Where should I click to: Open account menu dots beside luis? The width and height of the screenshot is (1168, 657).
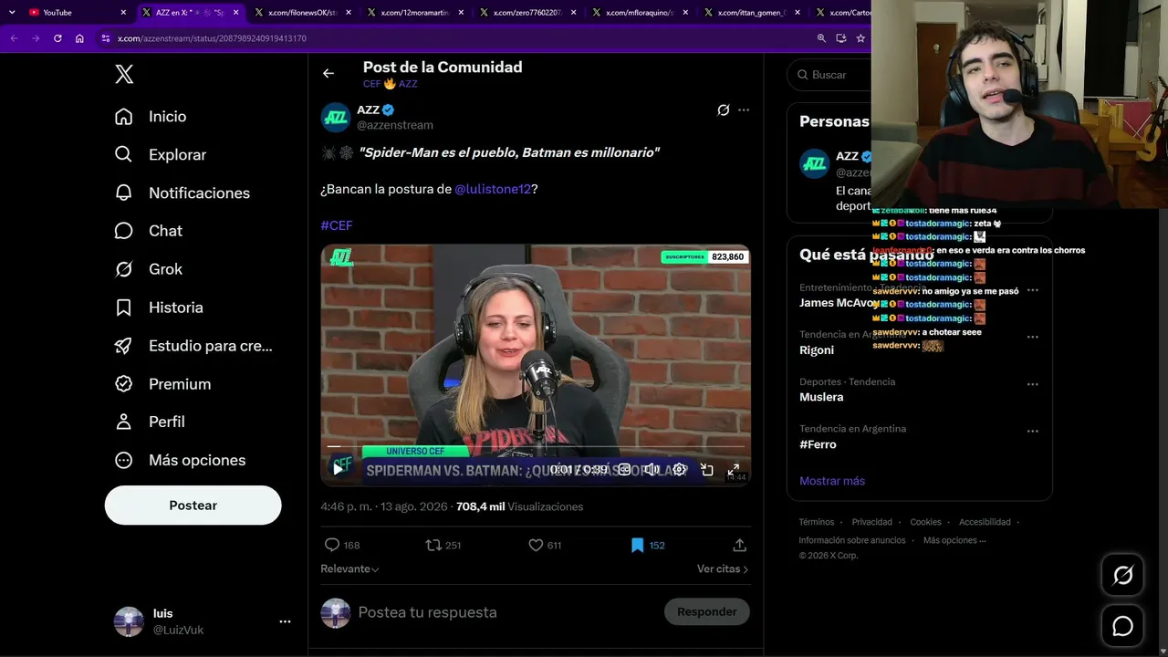(x=285, y=621)
